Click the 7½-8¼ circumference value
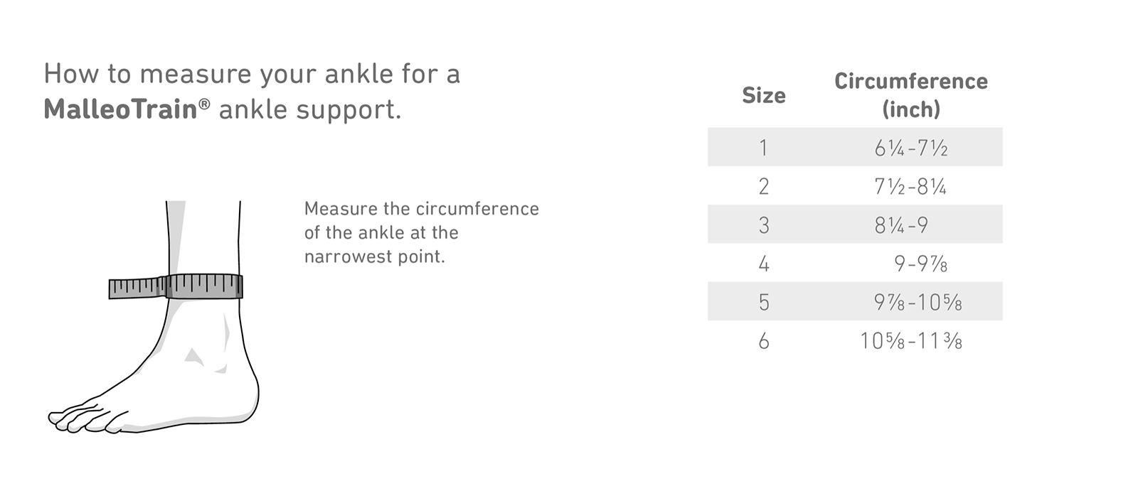The height and width of the screenshot is (486, 1138). (910, 187)
